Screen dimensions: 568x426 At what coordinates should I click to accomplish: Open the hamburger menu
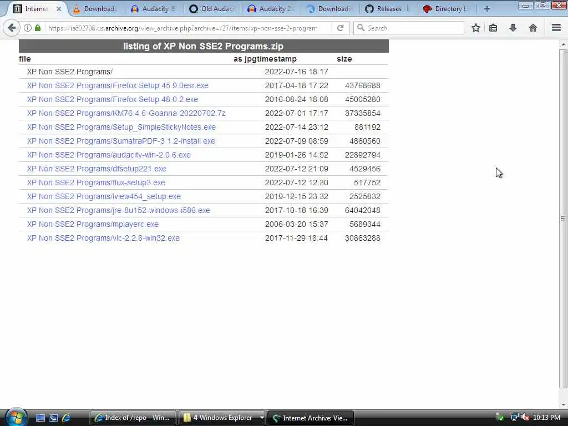tap(556, 28)
